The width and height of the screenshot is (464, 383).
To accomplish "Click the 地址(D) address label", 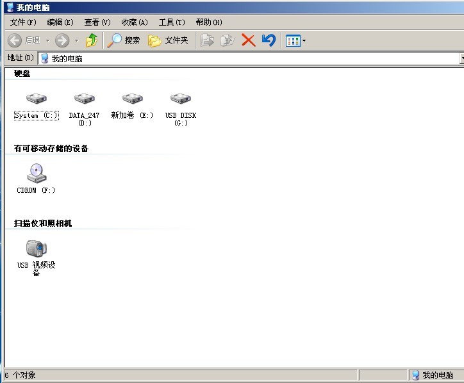I will point(21,58).
